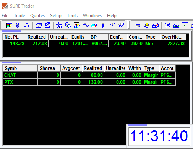Click the Avgcost column header

(x=71, y=68)
